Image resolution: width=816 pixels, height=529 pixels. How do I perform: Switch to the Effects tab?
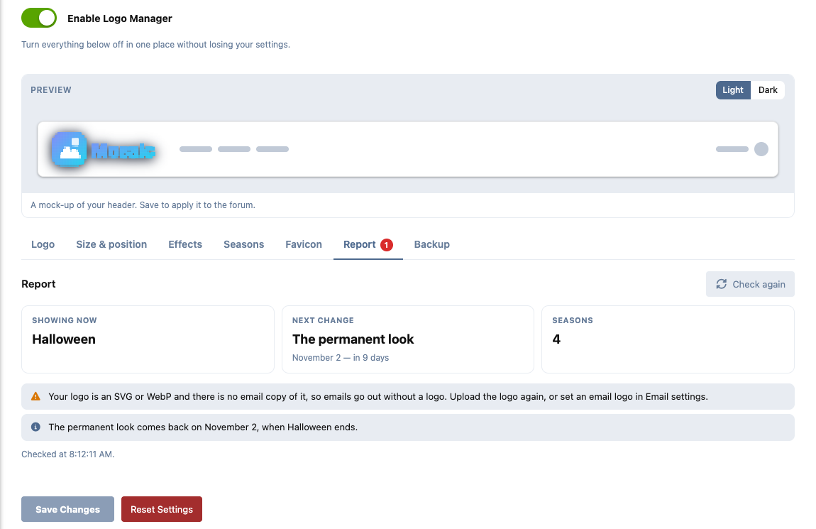click(x=185, y=245)
